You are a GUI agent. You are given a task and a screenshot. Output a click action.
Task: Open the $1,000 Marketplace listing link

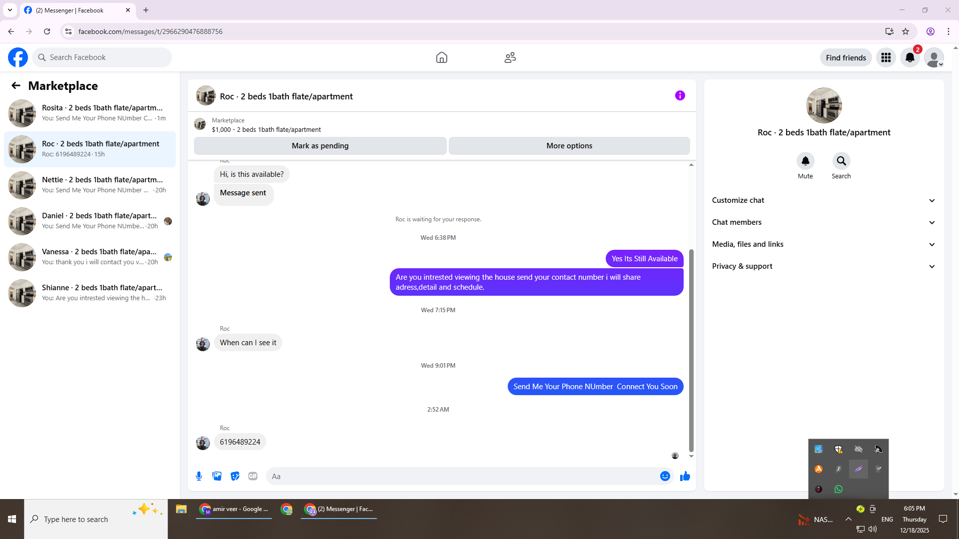pos(266,129)
